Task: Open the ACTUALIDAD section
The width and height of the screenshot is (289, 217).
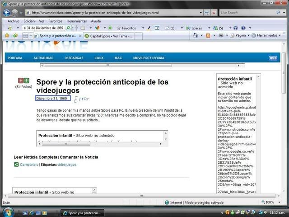Action: click(x=43, y=58)
